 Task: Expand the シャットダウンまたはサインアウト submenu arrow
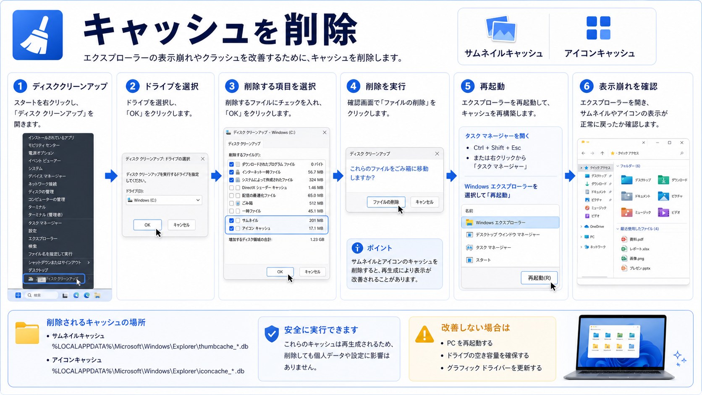click(89, 262)
